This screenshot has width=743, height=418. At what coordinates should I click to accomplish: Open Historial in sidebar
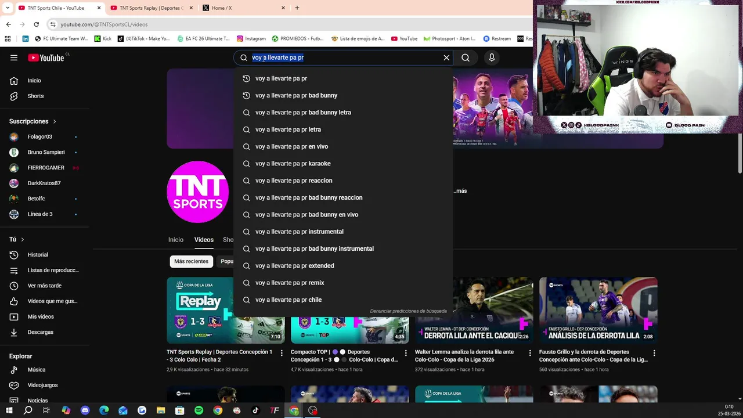pyautogui.click(x=38, y=255)
